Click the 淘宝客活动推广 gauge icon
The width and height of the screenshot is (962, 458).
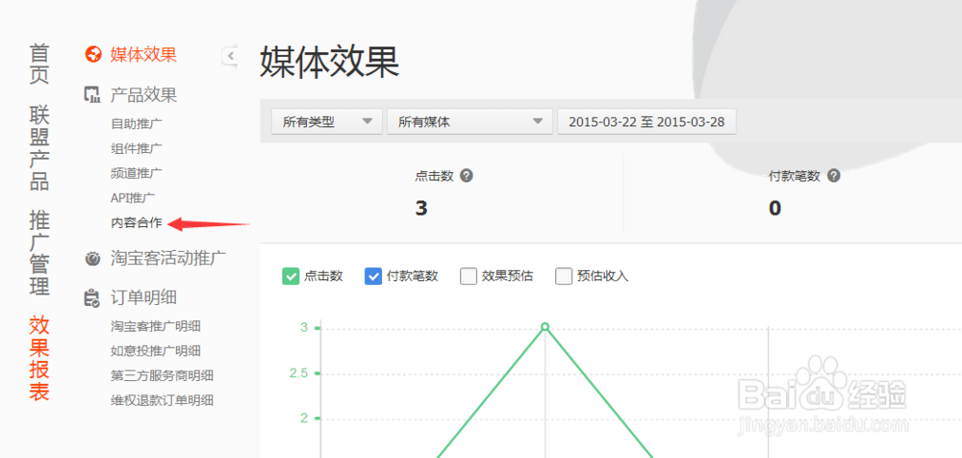[x=92, y=259]
